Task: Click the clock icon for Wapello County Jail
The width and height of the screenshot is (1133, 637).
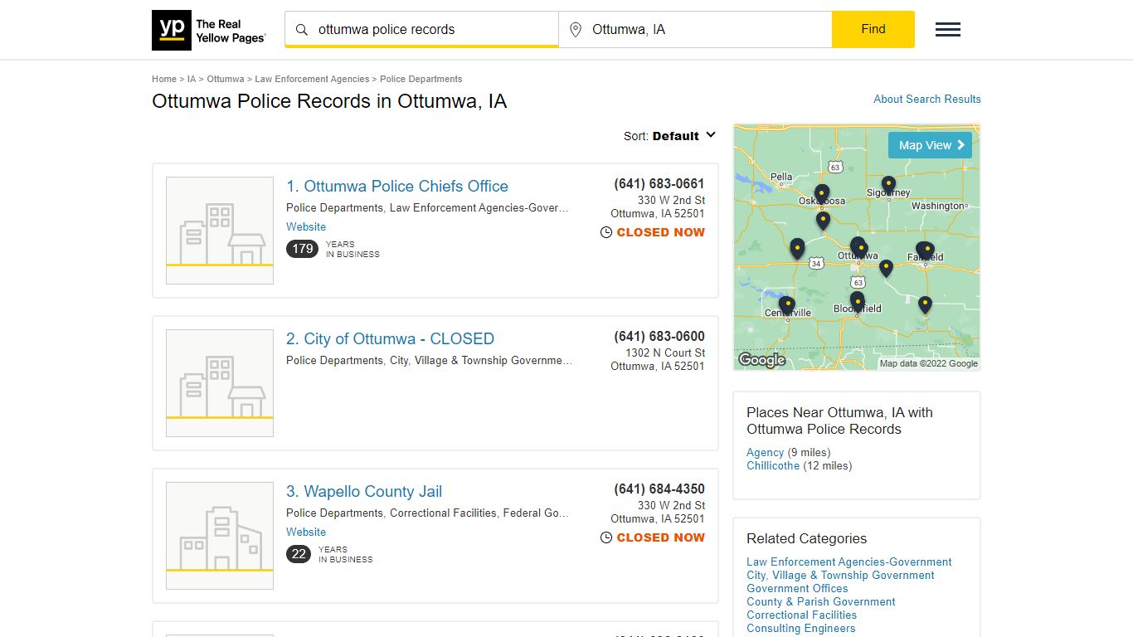Action: pos(606,538)
